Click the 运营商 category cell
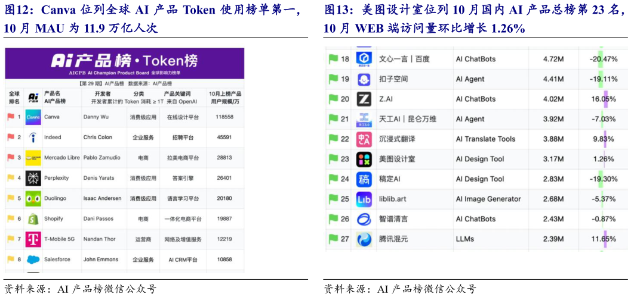 click(143, 239)
